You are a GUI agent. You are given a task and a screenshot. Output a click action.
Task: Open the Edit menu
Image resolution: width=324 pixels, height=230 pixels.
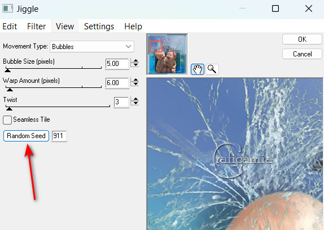10,26
